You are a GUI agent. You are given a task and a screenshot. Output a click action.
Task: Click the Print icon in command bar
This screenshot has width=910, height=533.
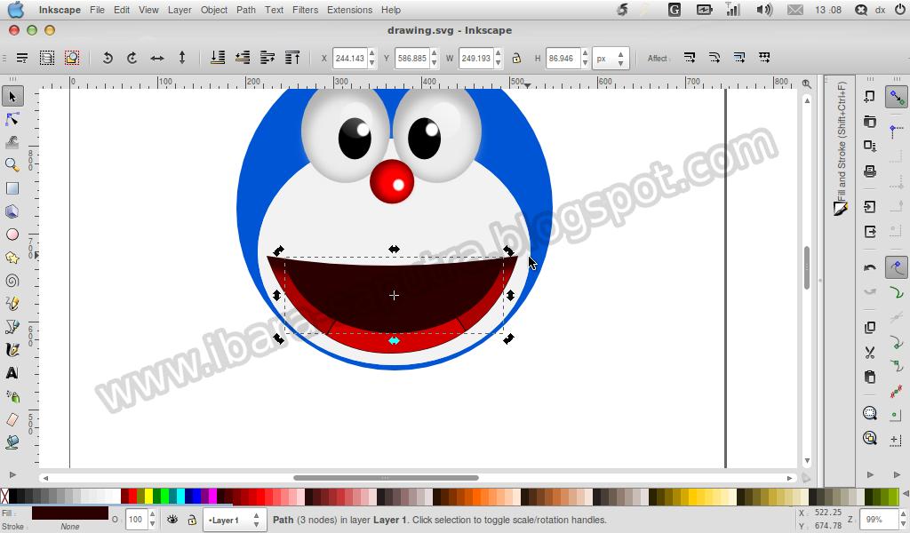869,171
